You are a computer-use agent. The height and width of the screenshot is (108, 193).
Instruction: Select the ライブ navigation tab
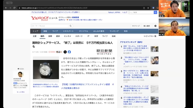coord(55,31)
